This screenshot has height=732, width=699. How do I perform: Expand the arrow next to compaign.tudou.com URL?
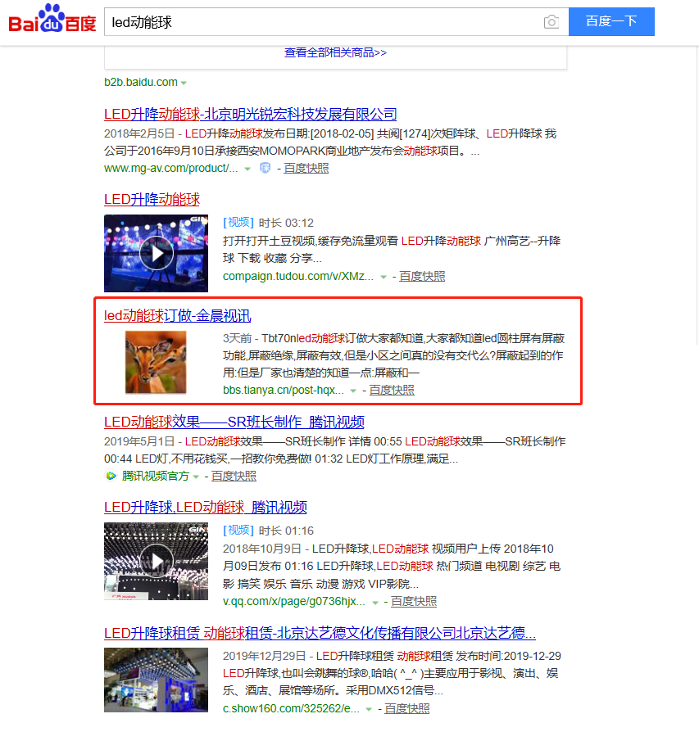click(x=384, y=277)
